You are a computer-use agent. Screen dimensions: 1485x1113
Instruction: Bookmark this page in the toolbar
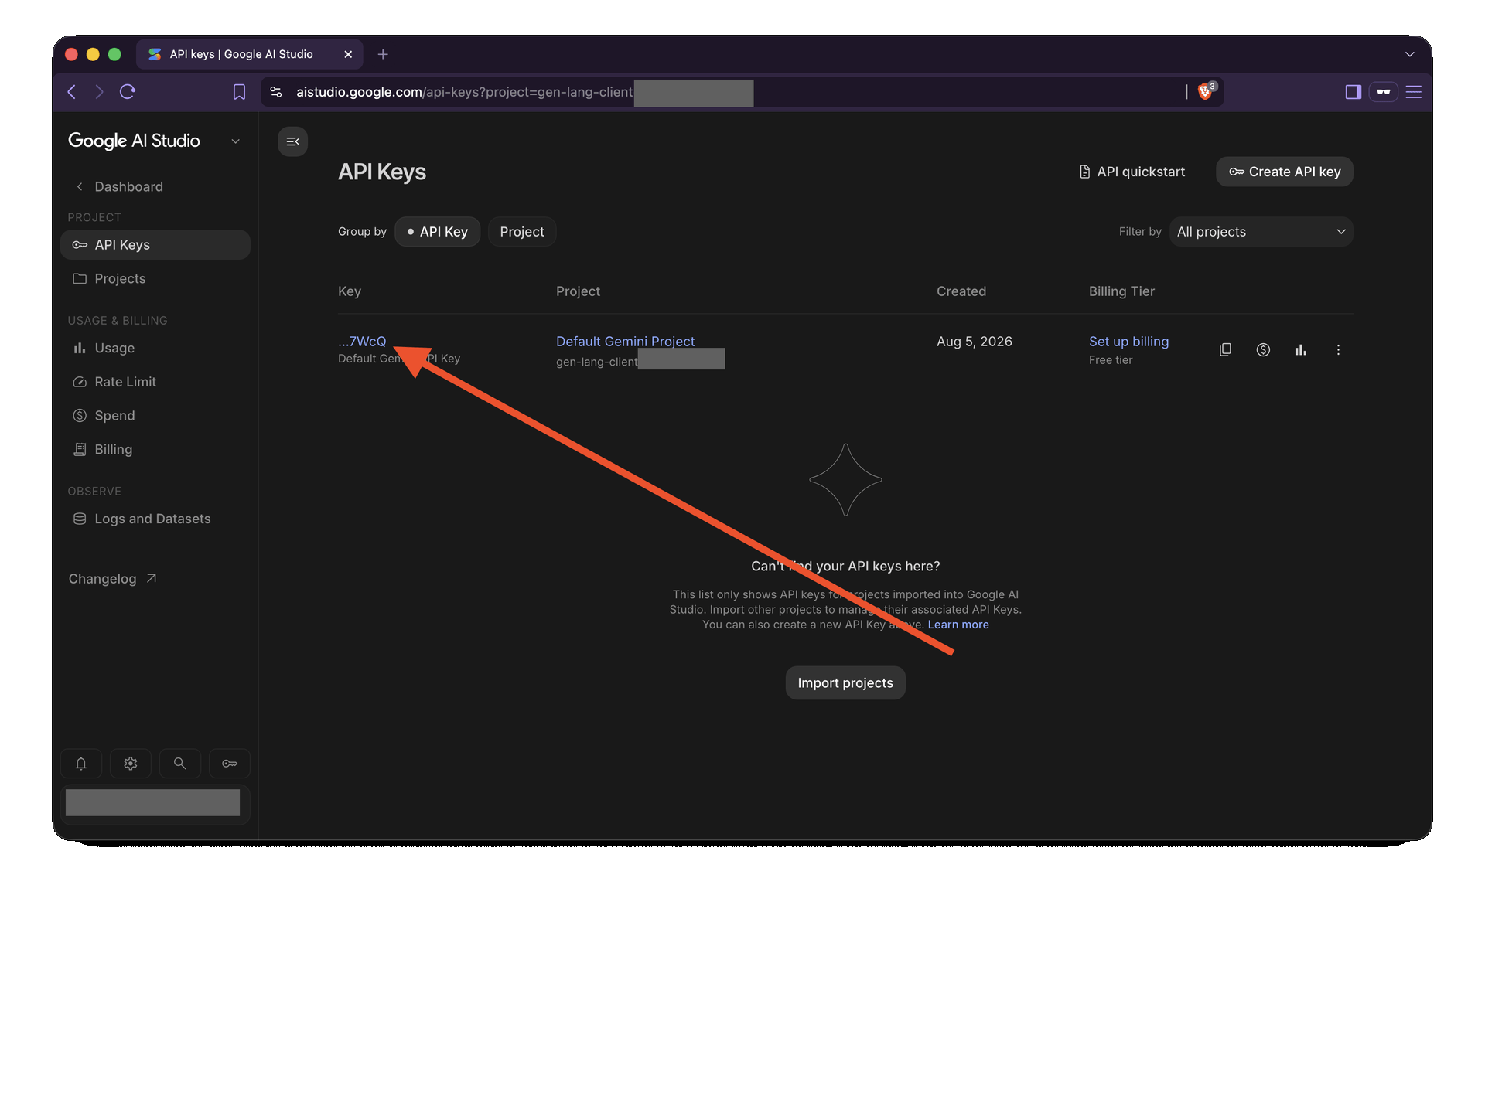[x=239, y=92]
